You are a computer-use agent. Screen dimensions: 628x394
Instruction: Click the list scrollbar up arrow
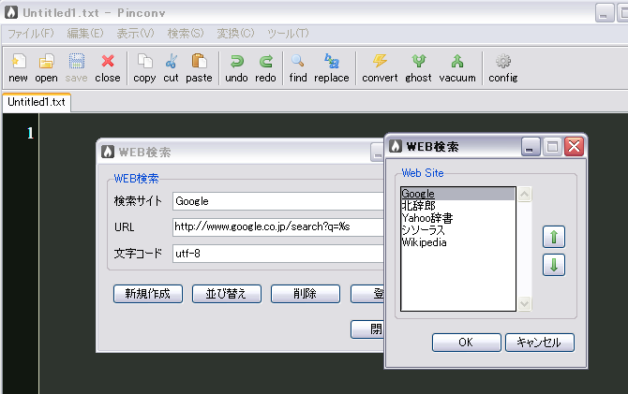[x=524, y=195]
